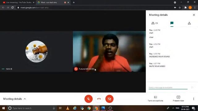Select Nitin R's profile picture thumbnail
The width and height of the screenshot is (198, 111).
(37, 51)
